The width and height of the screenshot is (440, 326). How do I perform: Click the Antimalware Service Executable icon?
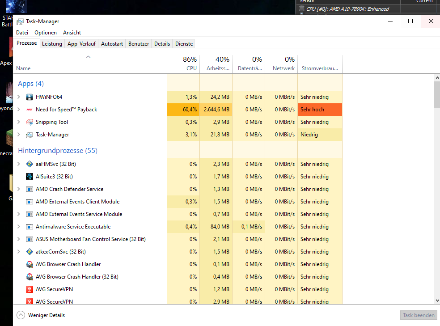pos(30,227)
